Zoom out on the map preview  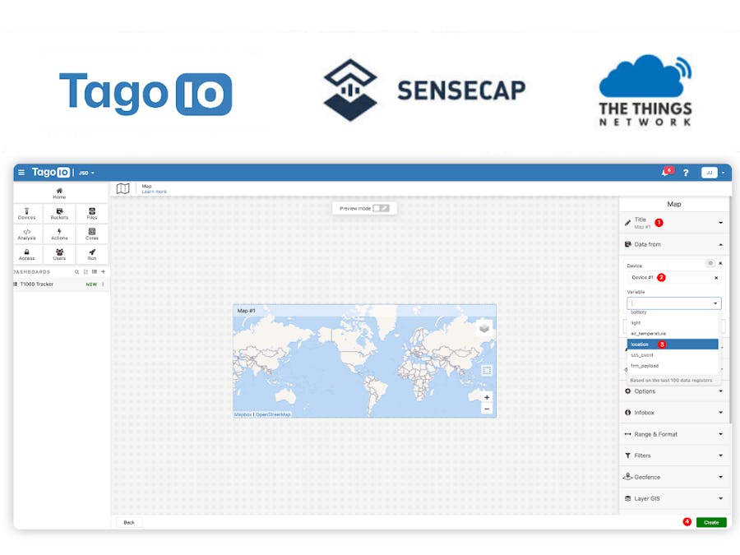(x=487, y=409)
